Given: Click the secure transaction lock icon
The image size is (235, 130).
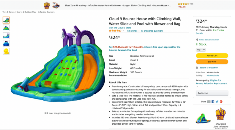Looking at the screenshot, I should click(197, 67).
